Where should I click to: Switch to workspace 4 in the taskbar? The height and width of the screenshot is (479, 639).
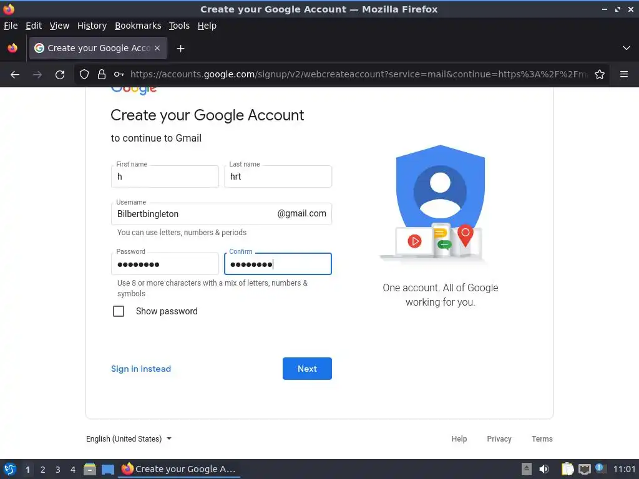(x=73, y=470)
